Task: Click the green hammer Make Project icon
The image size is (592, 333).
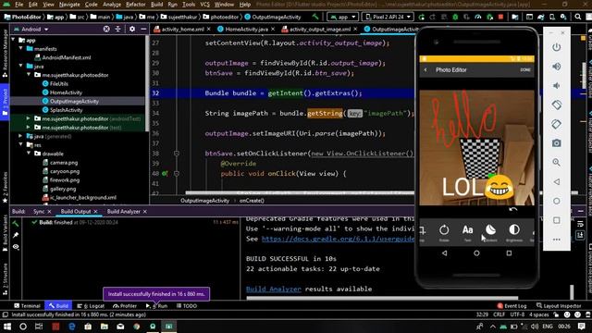Action: click(x=314, y=17)
